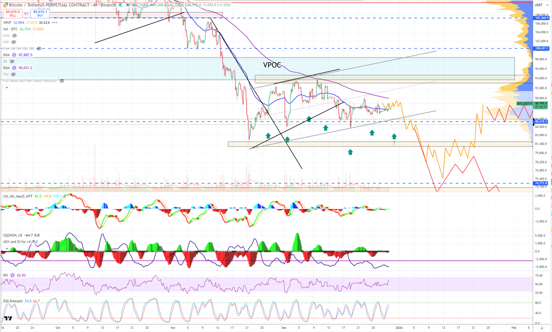Click the refresh icon beside EMA 90,031.2
552x332 pixels.
[14, 67]
